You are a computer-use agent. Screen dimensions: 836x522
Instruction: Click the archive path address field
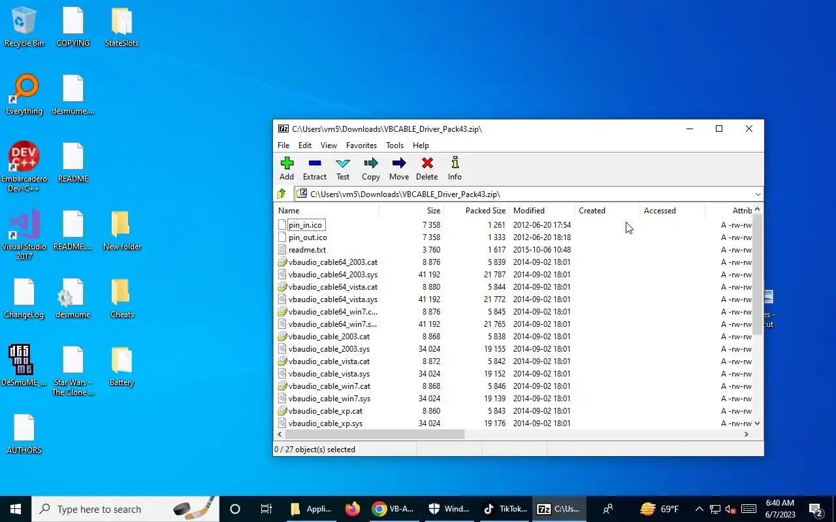point(524,194)
